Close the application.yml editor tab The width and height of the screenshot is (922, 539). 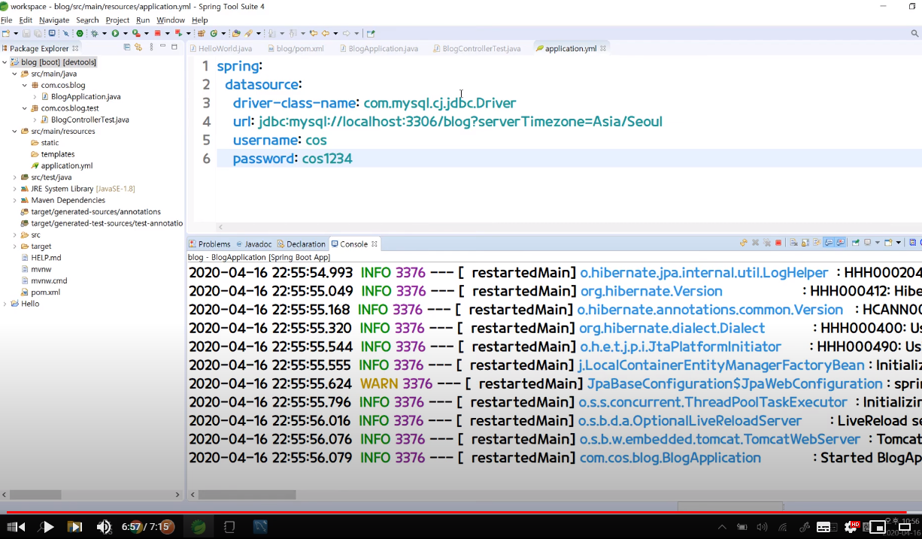tap(603, 48)
